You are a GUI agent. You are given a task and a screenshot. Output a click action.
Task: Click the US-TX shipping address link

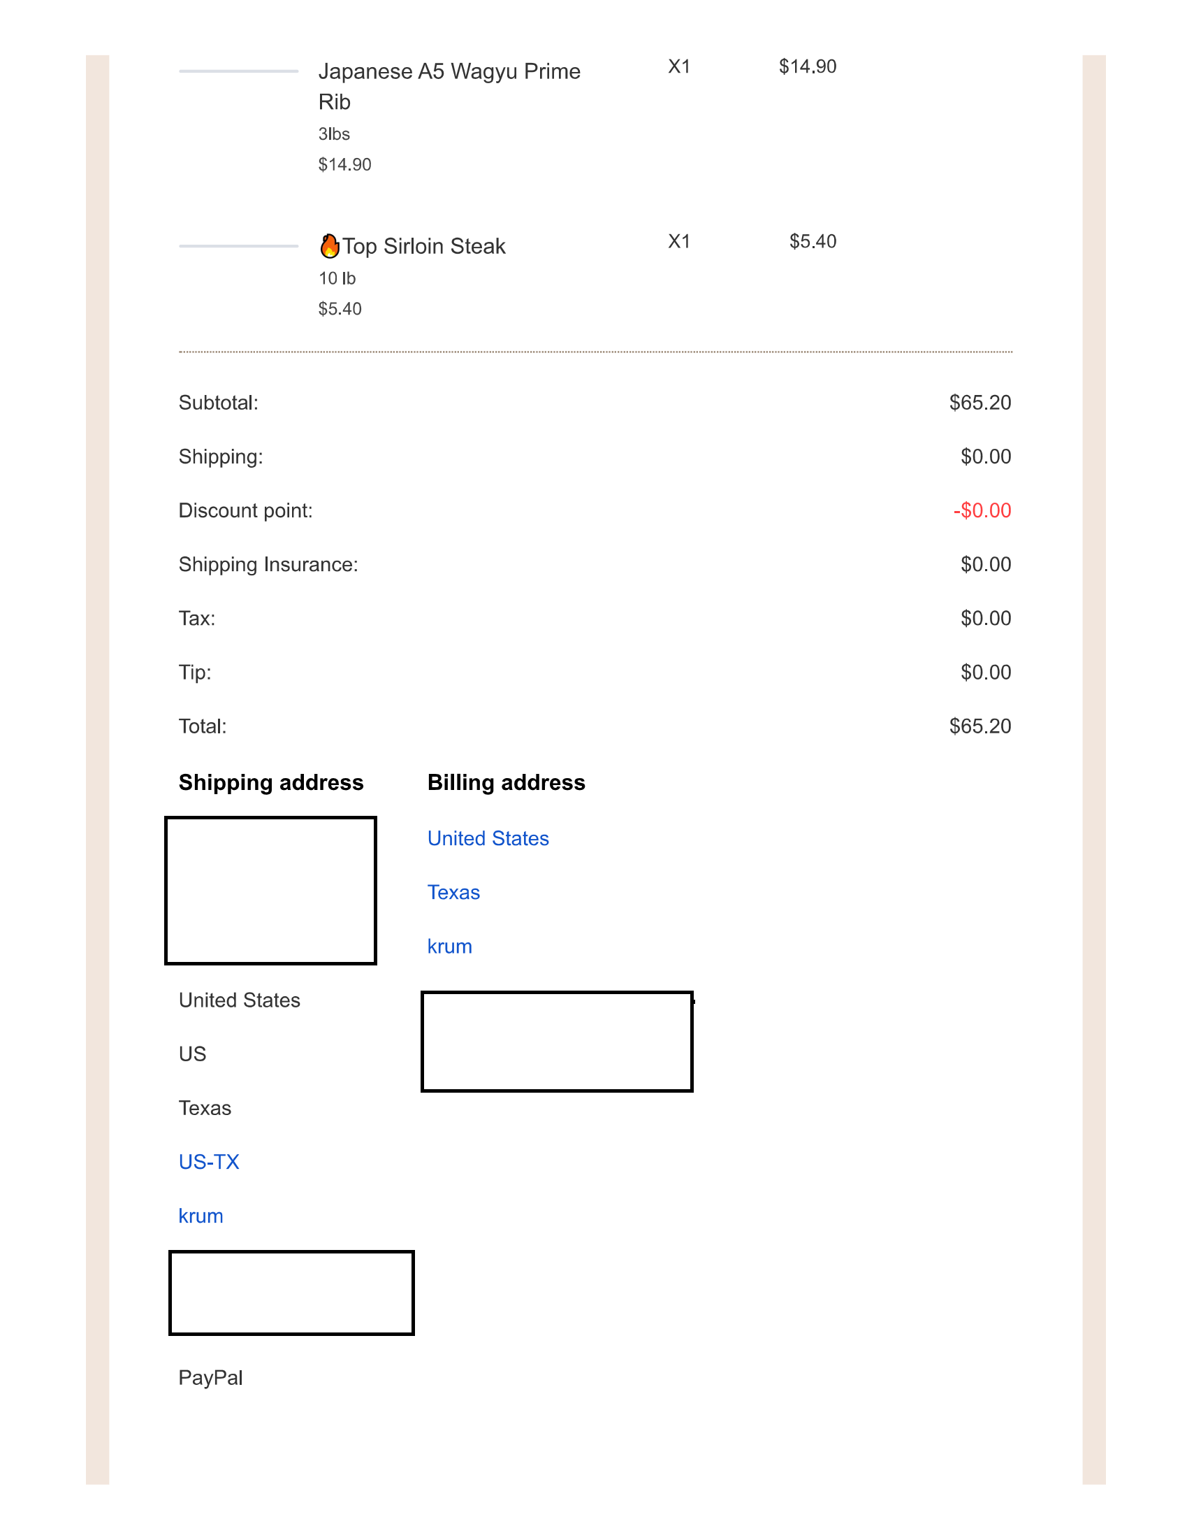209,1162
